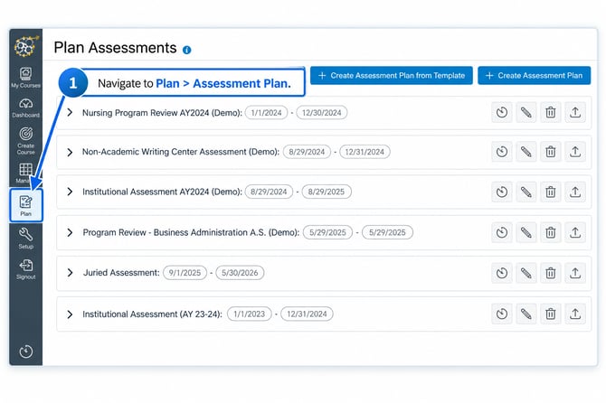Image resolution: width=606 pixels, height=403 pixels.
Task: Click the 5/30/2026 date pill
Action: (x=240, y=273)
